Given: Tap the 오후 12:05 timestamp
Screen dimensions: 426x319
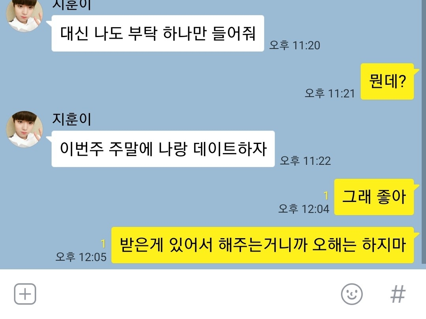Looking at the screenshot, I should point(81,257).
